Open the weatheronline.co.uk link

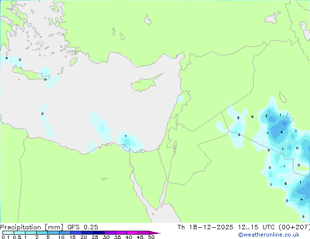click(269, 235)
